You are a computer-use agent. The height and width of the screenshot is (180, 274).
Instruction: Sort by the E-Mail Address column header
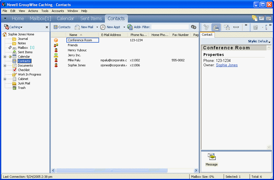pyautogui.click(x=113, y=35)
